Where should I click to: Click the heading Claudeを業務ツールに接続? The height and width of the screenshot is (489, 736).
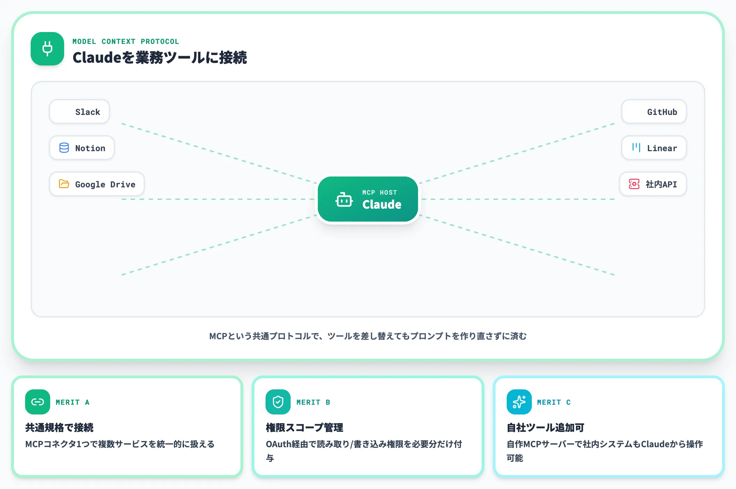[160, 57]
